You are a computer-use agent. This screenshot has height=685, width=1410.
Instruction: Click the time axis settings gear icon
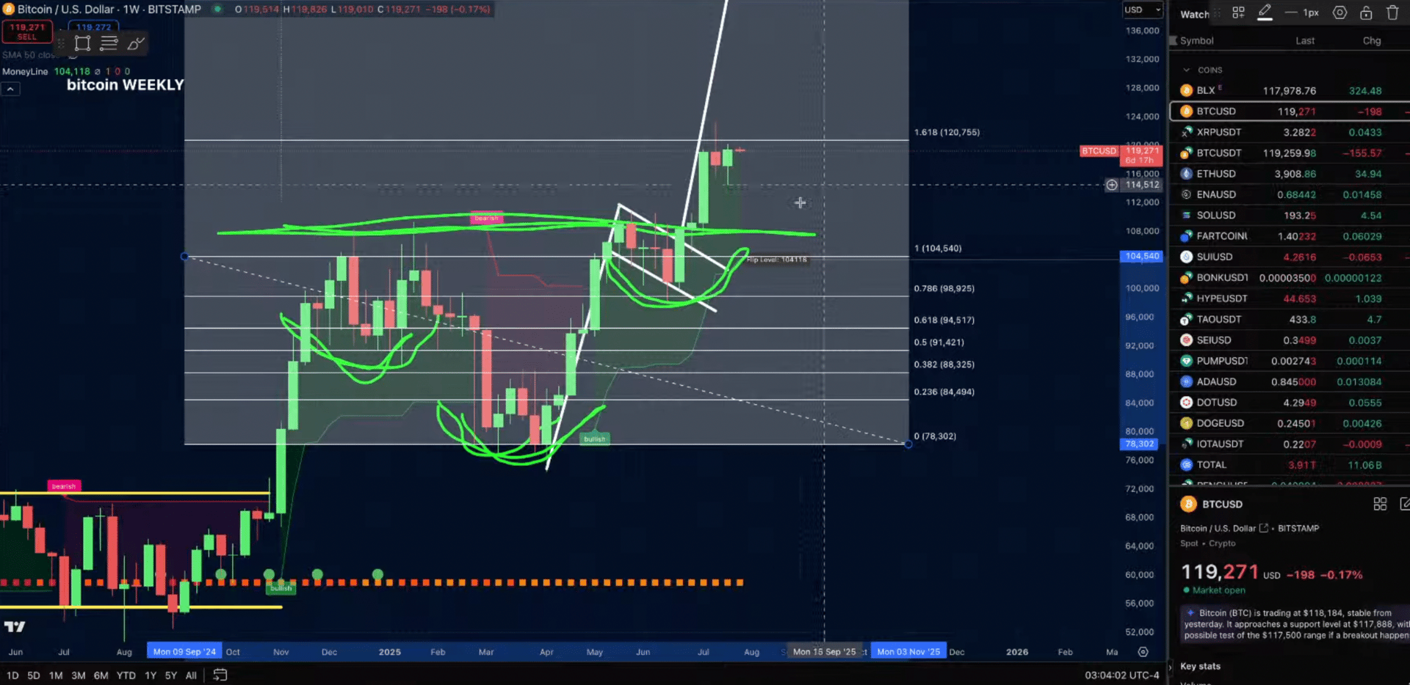coord(1143,652)
